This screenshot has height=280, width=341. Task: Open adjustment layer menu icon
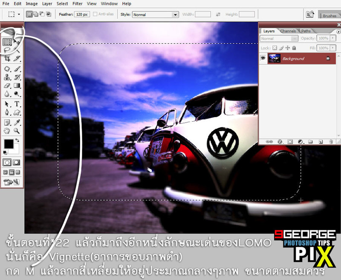301,142
